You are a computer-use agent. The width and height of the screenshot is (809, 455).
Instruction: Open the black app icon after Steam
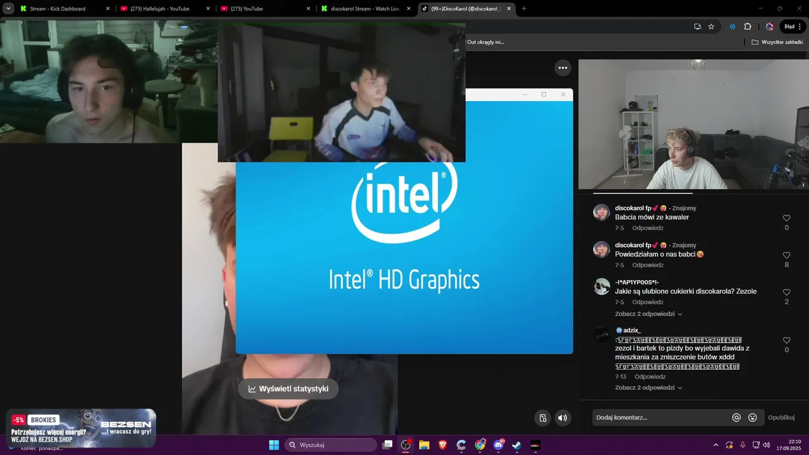(x=535, y=445)
